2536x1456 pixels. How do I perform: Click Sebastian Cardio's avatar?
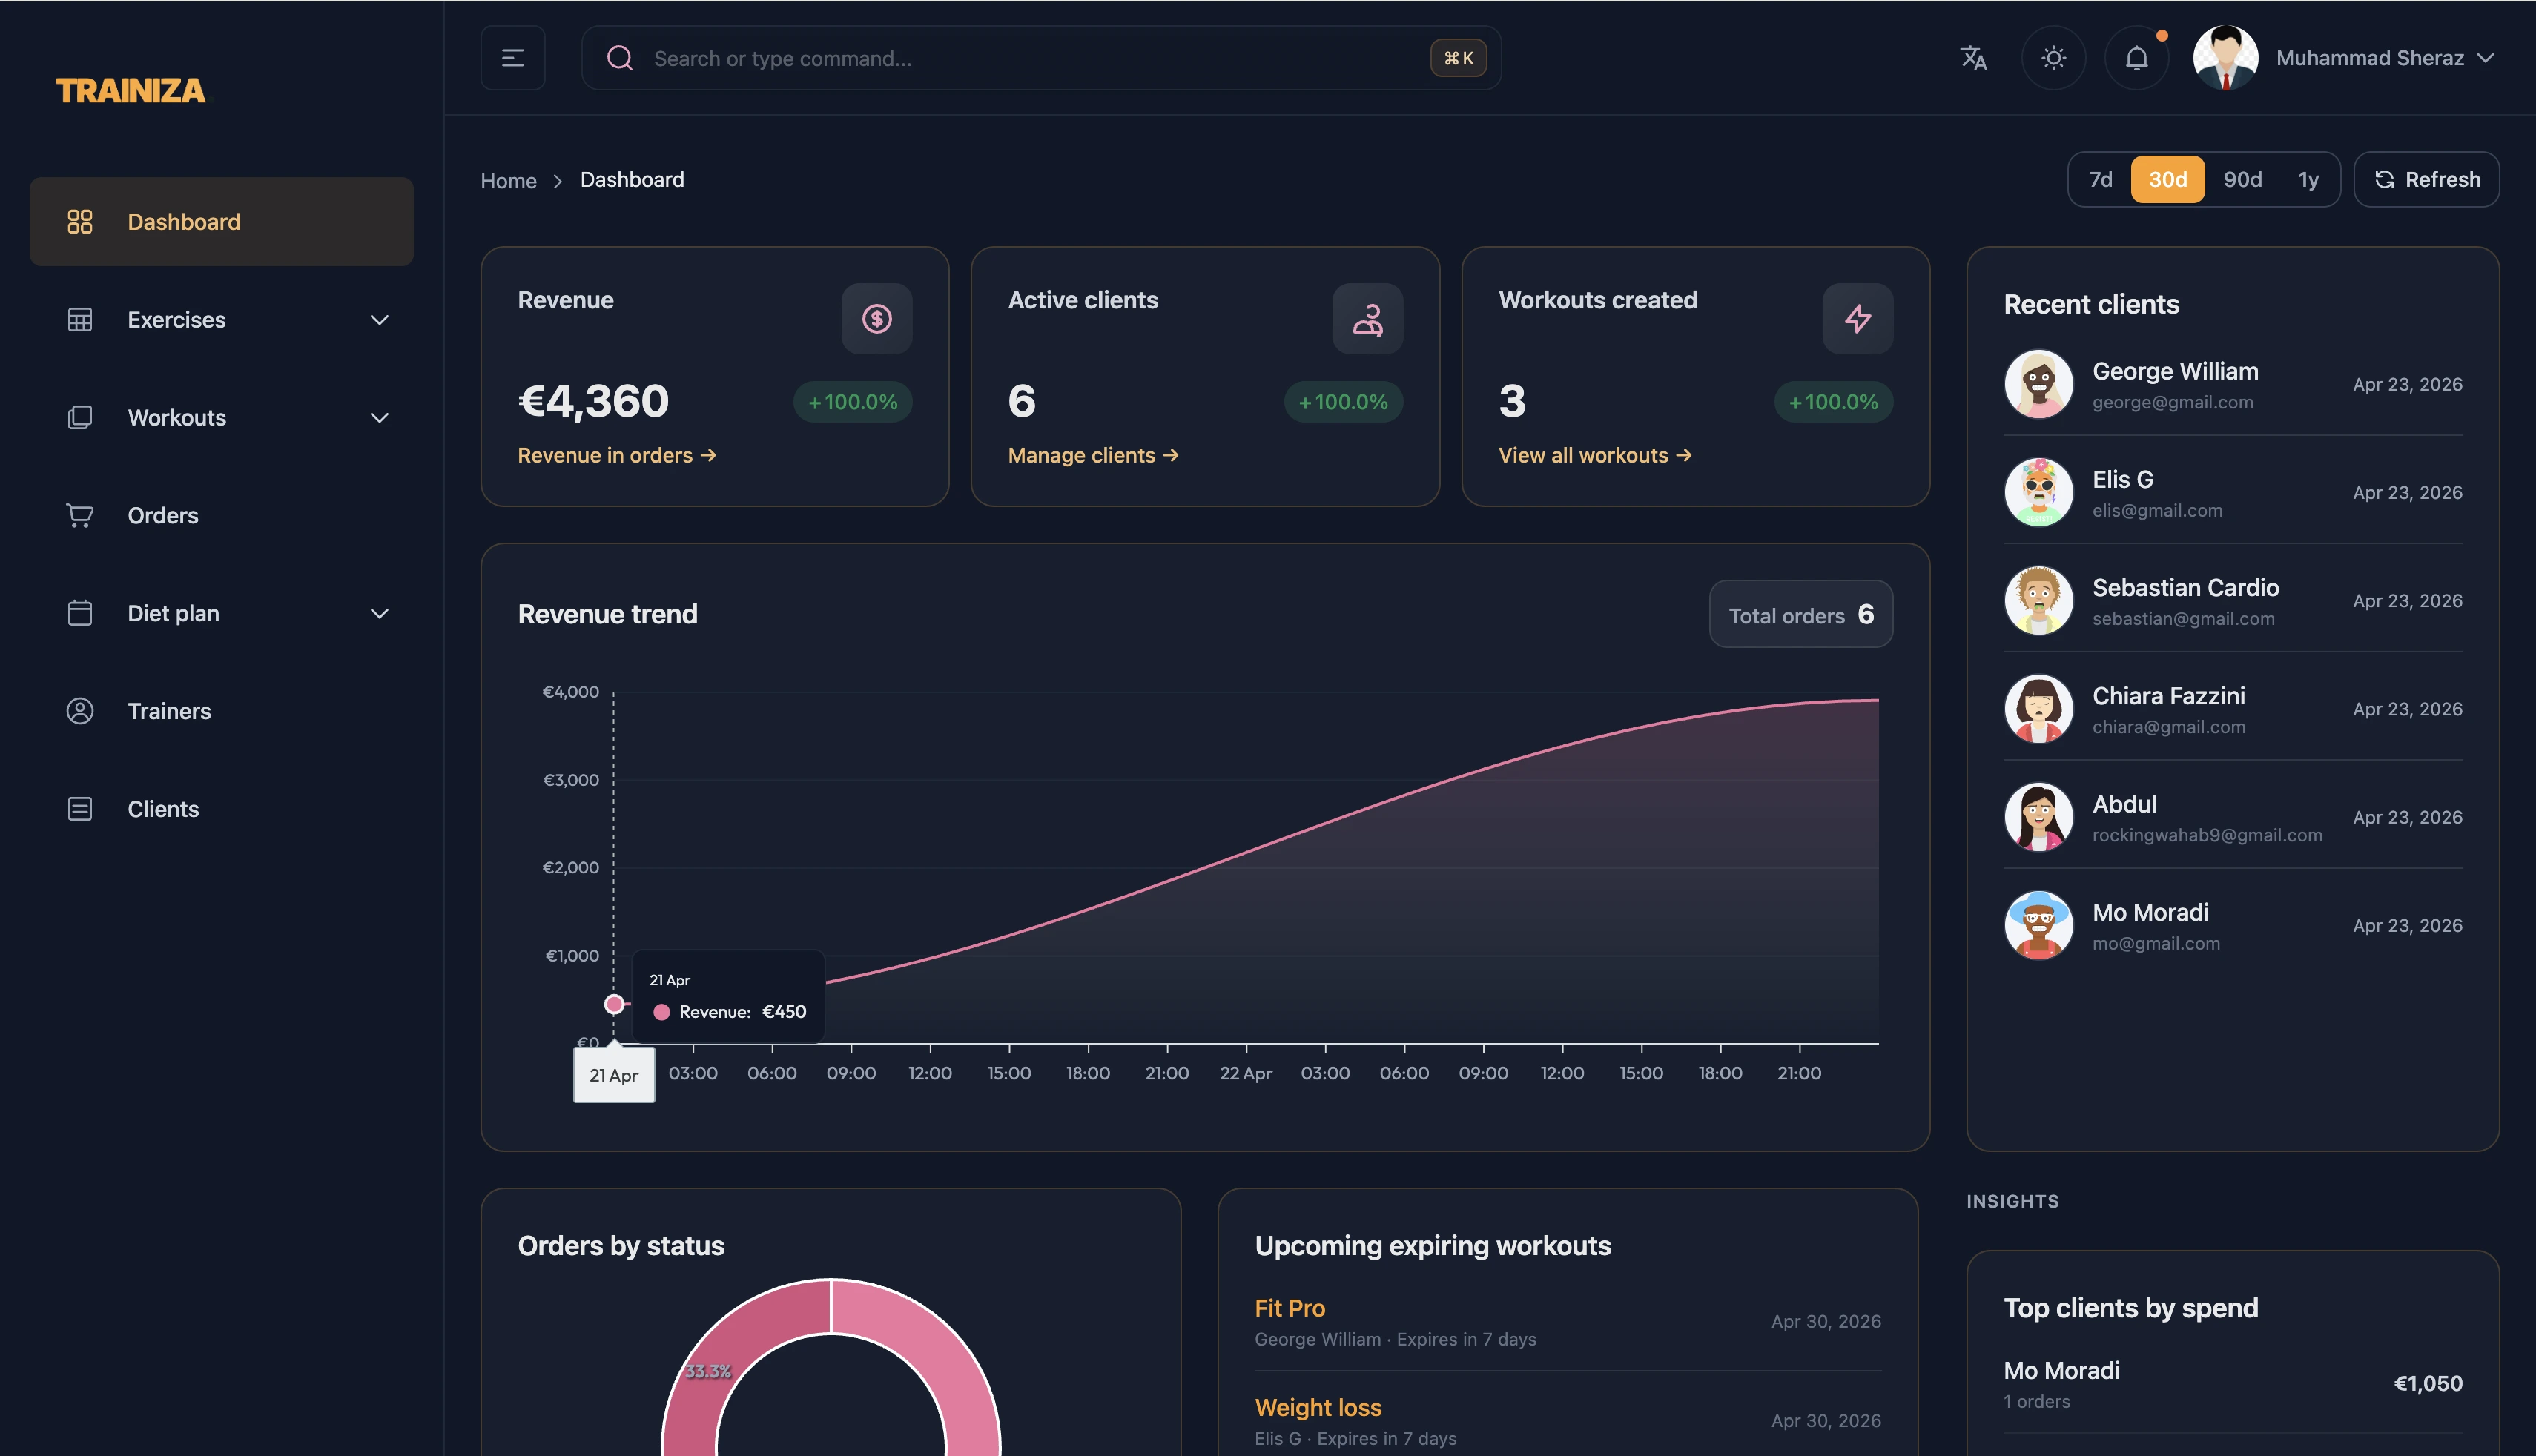pos(2039,601)
